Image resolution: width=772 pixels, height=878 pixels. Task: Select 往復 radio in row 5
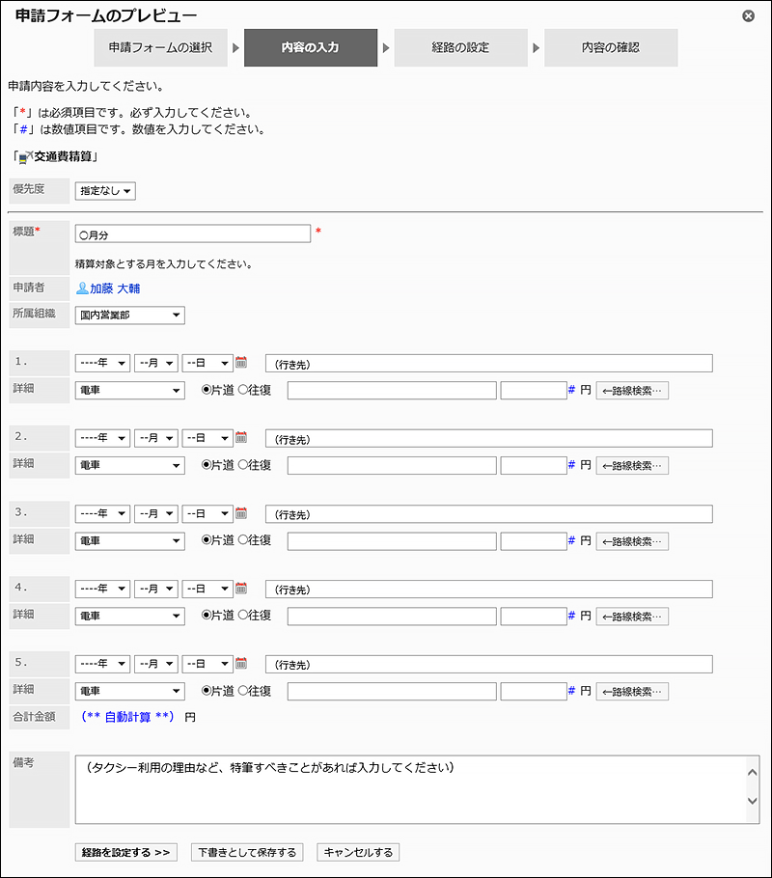pyautogui.click(x=242, y=691)
